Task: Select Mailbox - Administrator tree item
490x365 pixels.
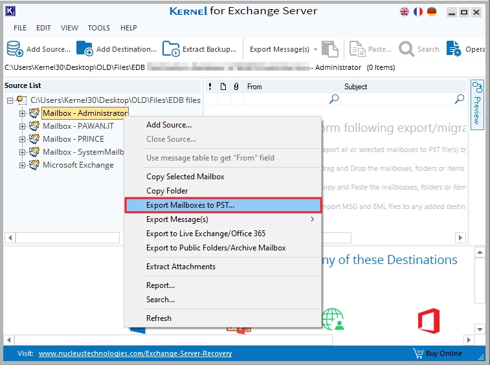Action: click(85, 113)
